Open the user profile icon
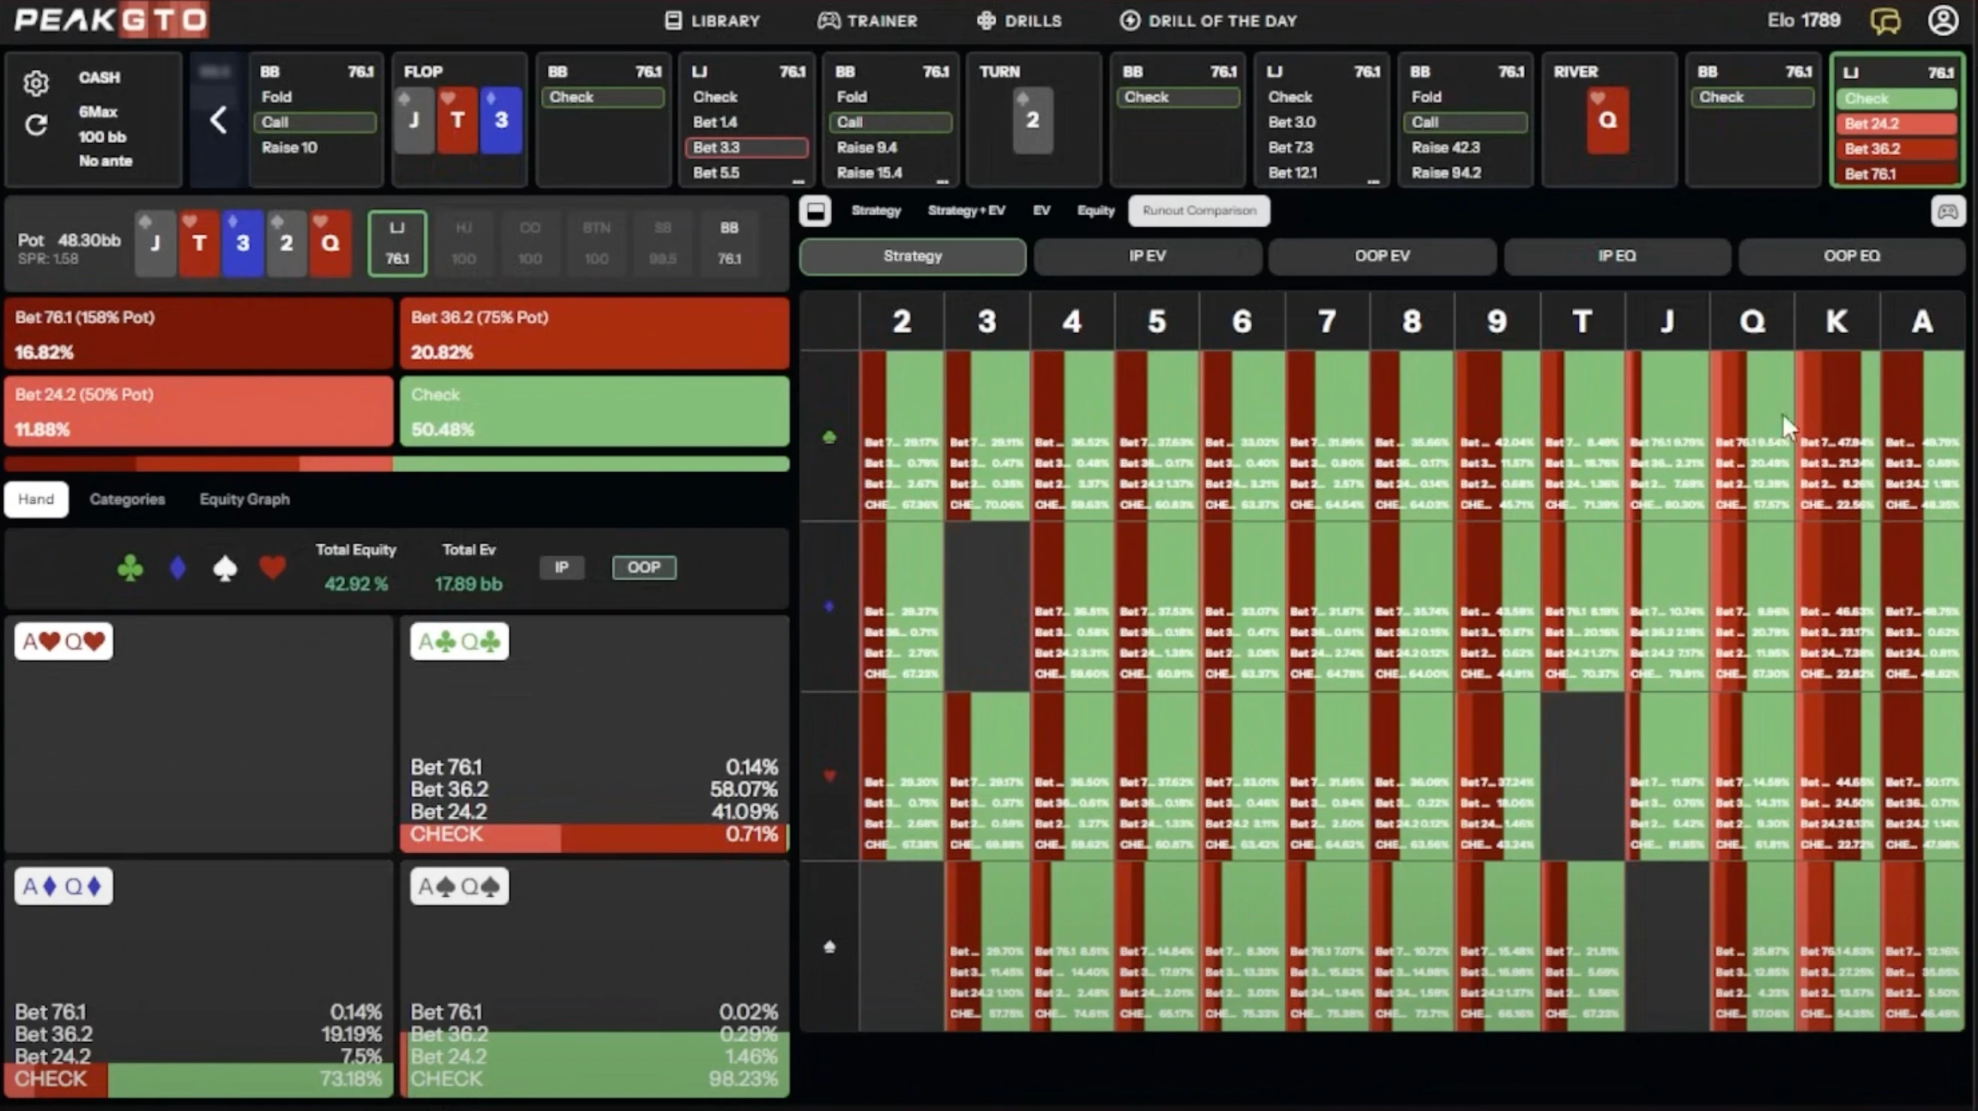 click(1943, 21)
